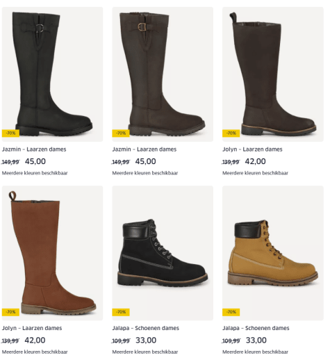Viewport: 330px width, 360px height.
Task: Open the black Jazmin boot image
Action: click(52, 74)
